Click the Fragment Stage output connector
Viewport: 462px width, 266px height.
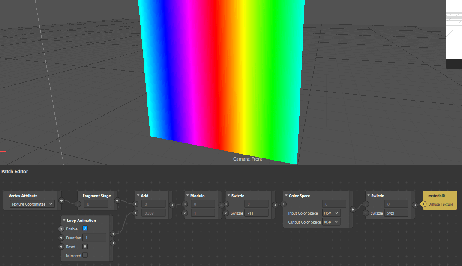[x=117, y=200]
